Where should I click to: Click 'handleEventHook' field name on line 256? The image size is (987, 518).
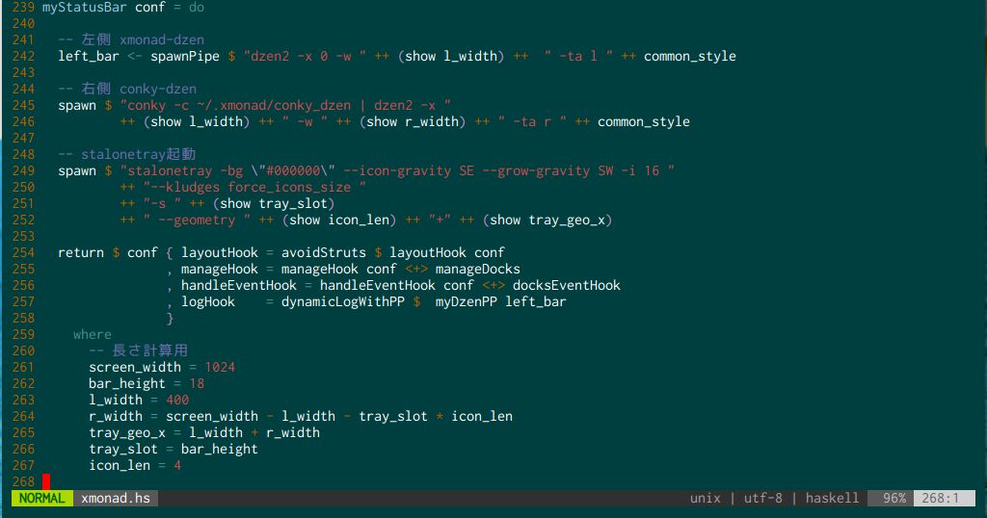click(x=239, y=285)
